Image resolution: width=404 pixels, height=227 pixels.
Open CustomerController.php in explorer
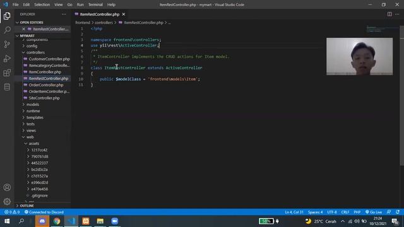(x=49, y=59)
